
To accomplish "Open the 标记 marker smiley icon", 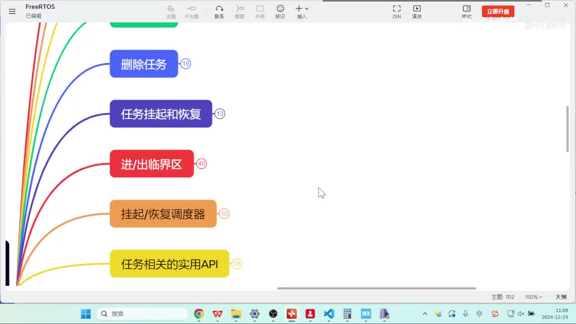I will click(280, 12).
